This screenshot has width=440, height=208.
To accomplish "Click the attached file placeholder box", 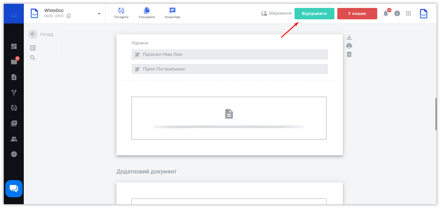I will tap(229, 118).
